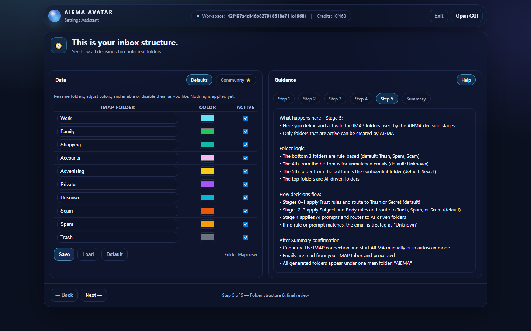Change the Private folder purple color

[x=208, y=184]
